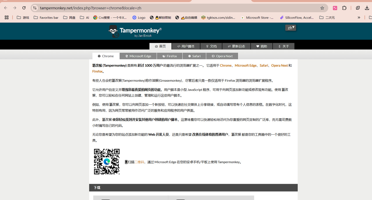Switch to the Safari browser tab
The width and height of the screenshot is (372, 200).
coord(194,56)
